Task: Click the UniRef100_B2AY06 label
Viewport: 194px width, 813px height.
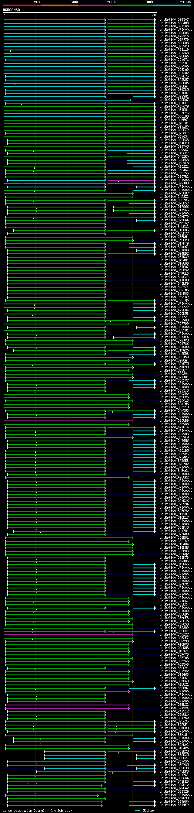Action: pyautogui.click(x=174, y=200)
